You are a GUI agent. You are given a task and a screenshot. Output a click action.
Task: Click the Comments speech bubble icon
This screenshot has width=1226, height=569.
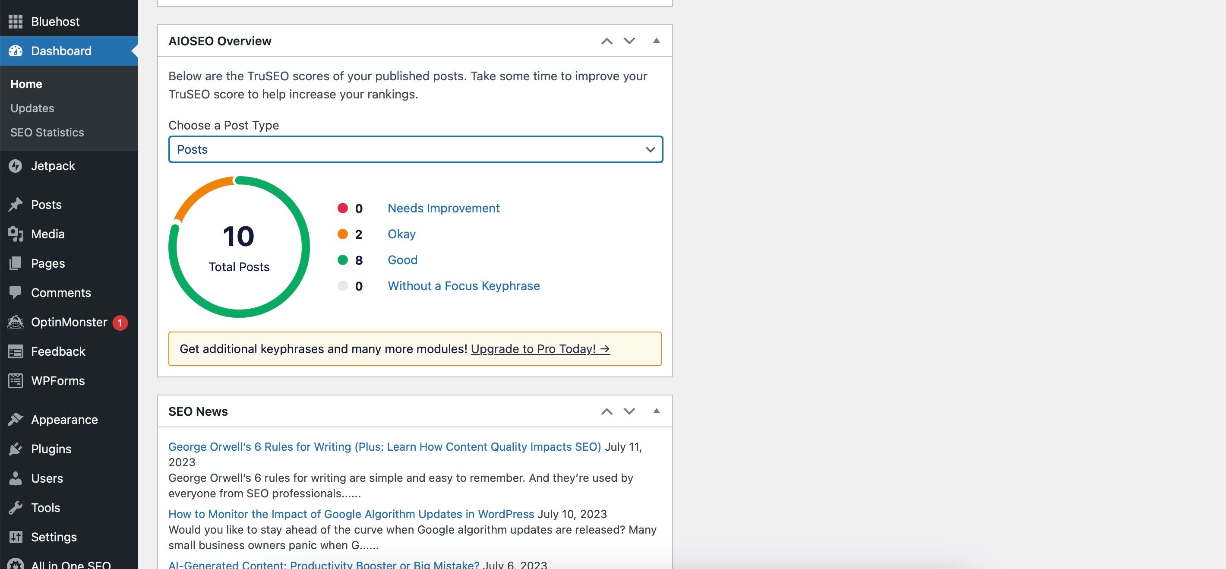[15, 292]
